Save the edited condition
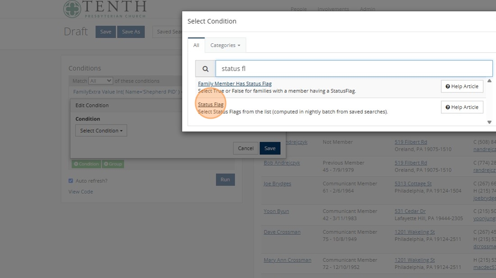This screenshot has height=278, width=496. point(270,148)
